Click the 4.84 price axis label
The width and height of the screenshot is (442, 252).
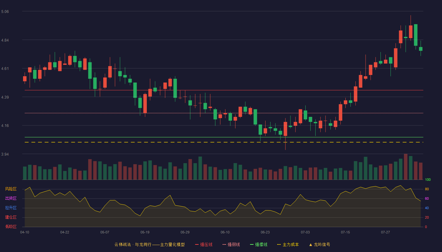(x=5, y=40)
